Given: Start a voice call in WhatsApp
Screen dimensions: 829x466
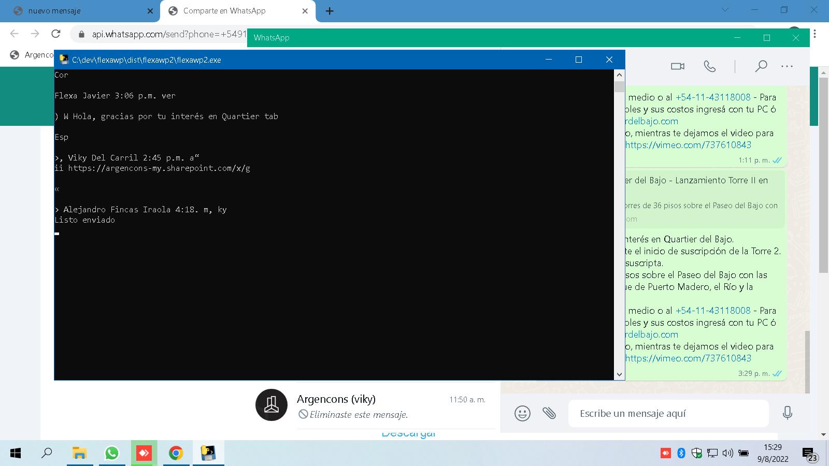Looking at the screenshot, I should tap(709, 66).
